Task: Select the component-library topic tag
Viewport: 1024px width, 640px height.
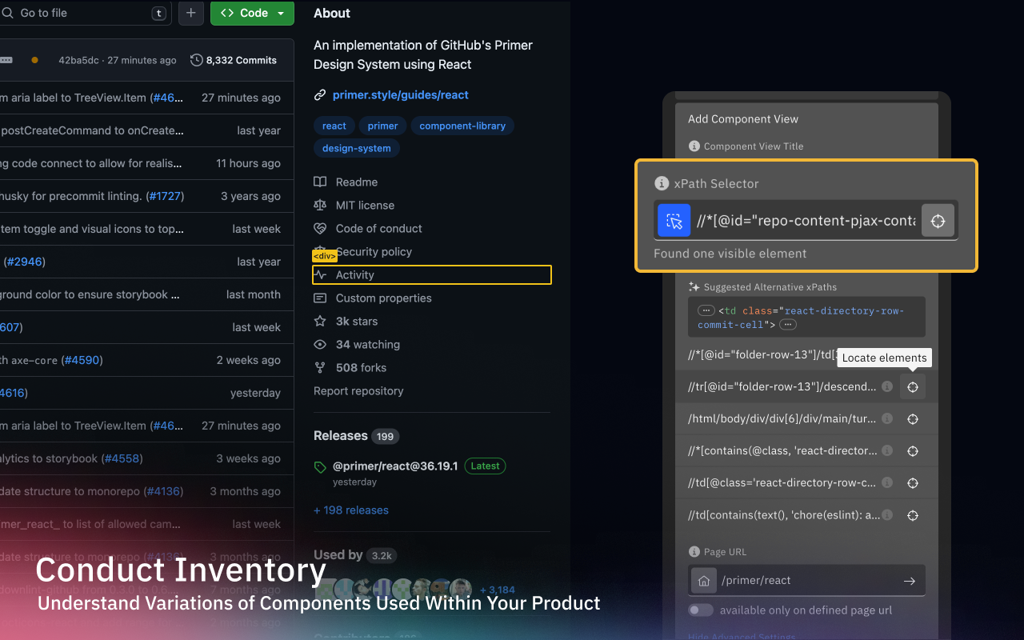Action: coord(462,126)
